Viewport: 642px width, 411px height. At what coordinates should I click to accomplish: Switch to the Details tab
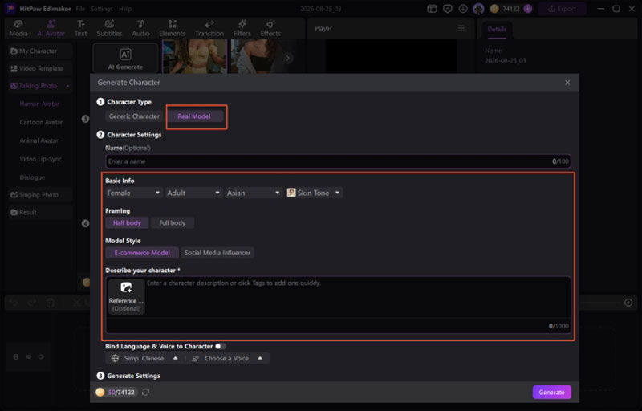tap(497, 30)
